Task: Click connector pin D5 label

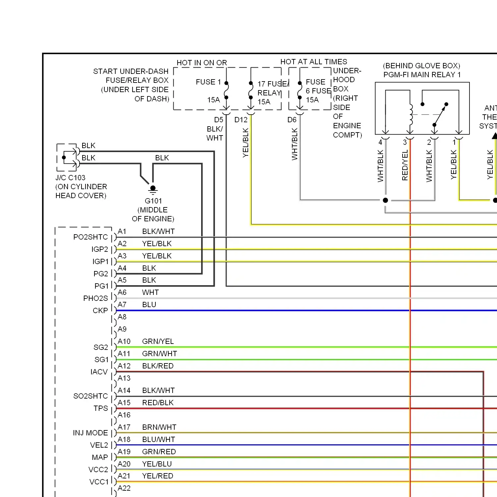Action: pos(219,120)
